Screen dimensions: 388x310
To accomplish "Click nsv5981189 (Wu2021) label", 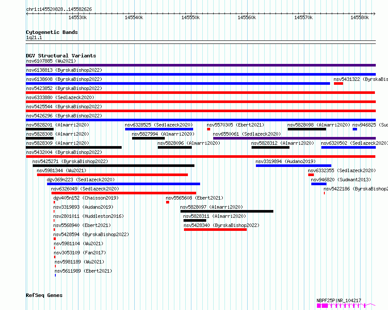I will tap(79, 262).
